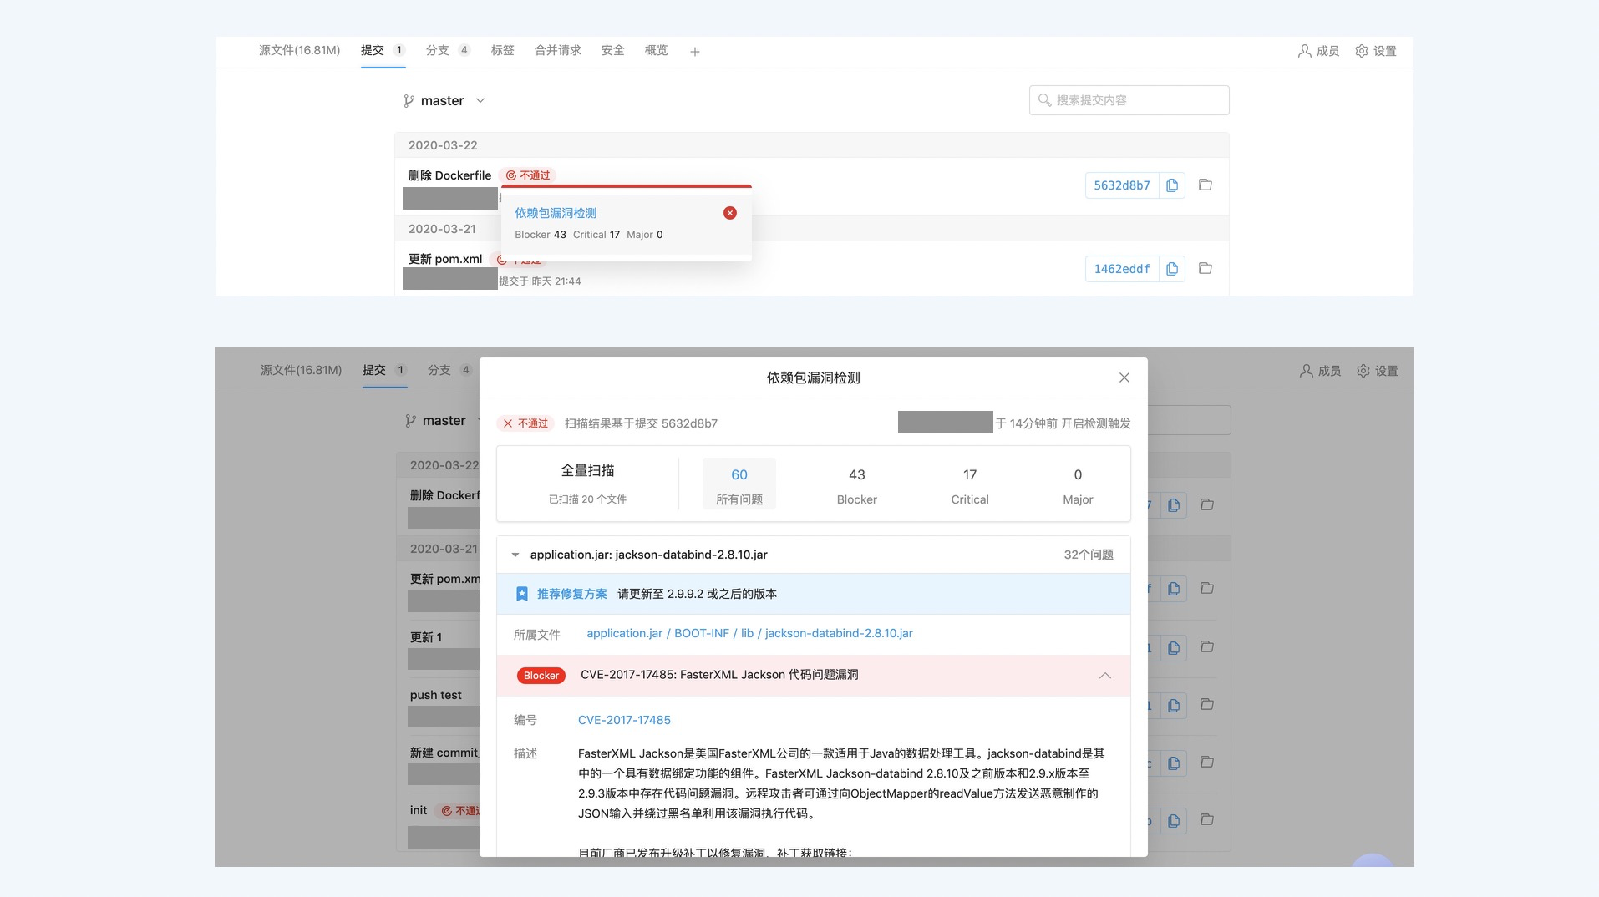
Task: Open 成员 members in bottom panel header
Action: point(1320,371)
